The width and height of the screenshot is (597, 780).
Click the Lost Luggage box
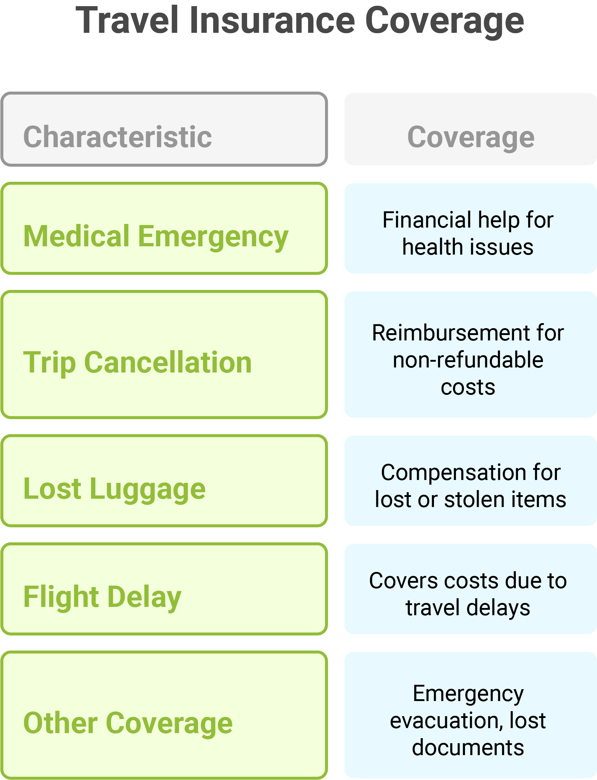pyautogui.click(x=164, y=481)
